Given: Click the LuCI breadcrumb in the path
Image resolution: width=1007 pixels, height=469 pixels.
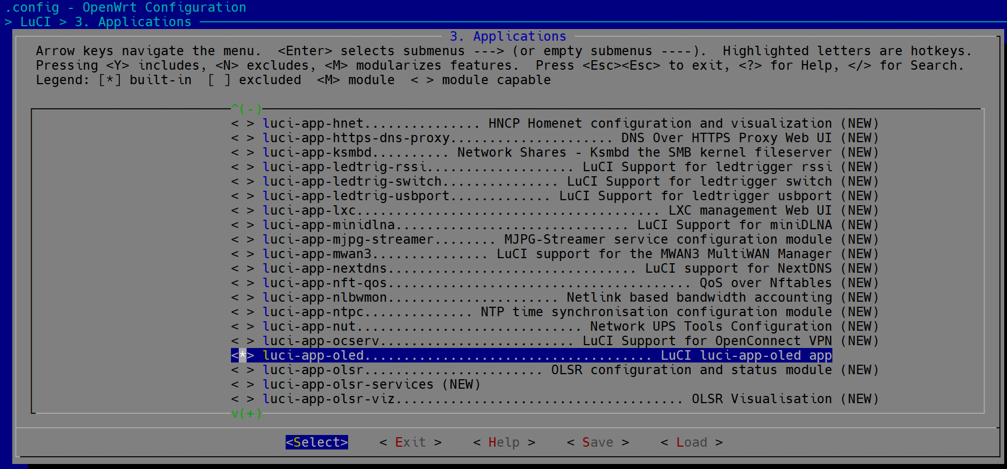Looking at the screenshot, I should click(x=35, y=22).
